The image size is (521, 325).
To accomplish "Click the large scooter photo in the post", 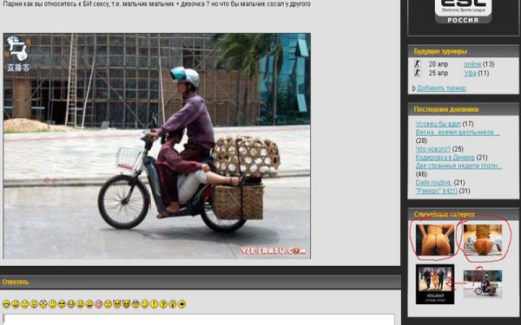I will [157, 146].
